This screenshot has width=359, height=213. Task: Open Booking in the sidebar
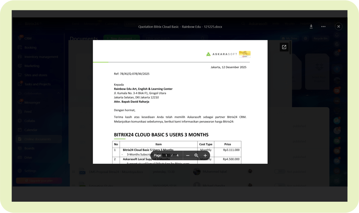(30, 48)
